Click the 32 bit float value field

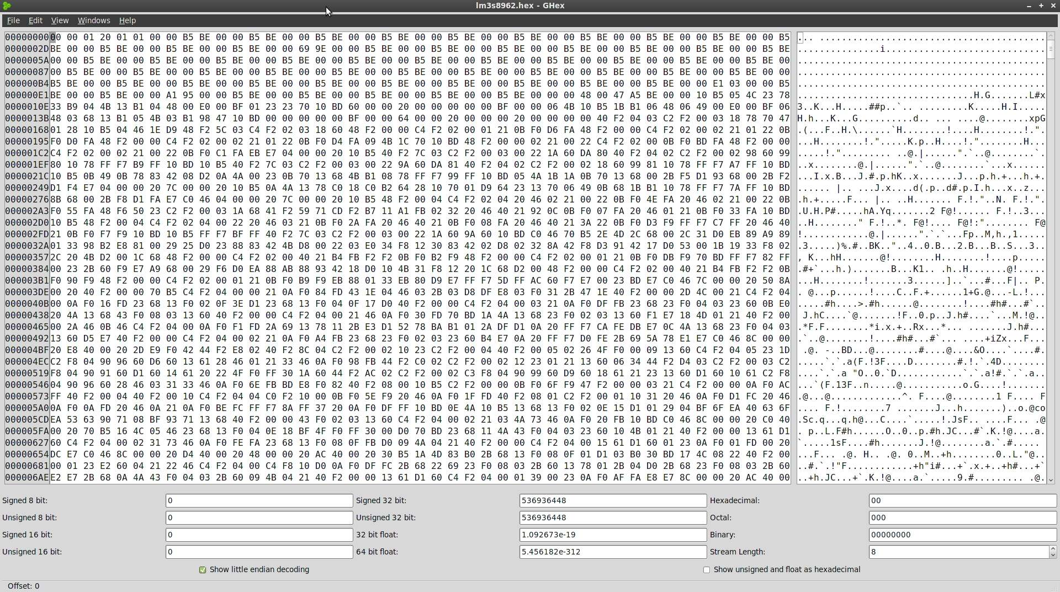(613, 535)
